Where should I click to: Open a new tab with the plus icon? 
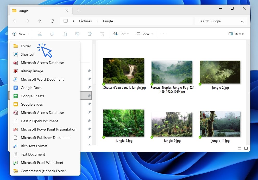pos(78,11)
